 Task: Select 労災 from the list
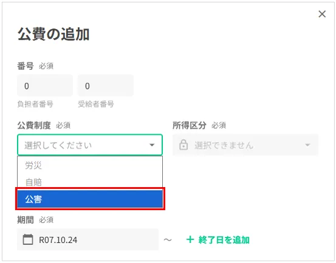tap(90, 165)
